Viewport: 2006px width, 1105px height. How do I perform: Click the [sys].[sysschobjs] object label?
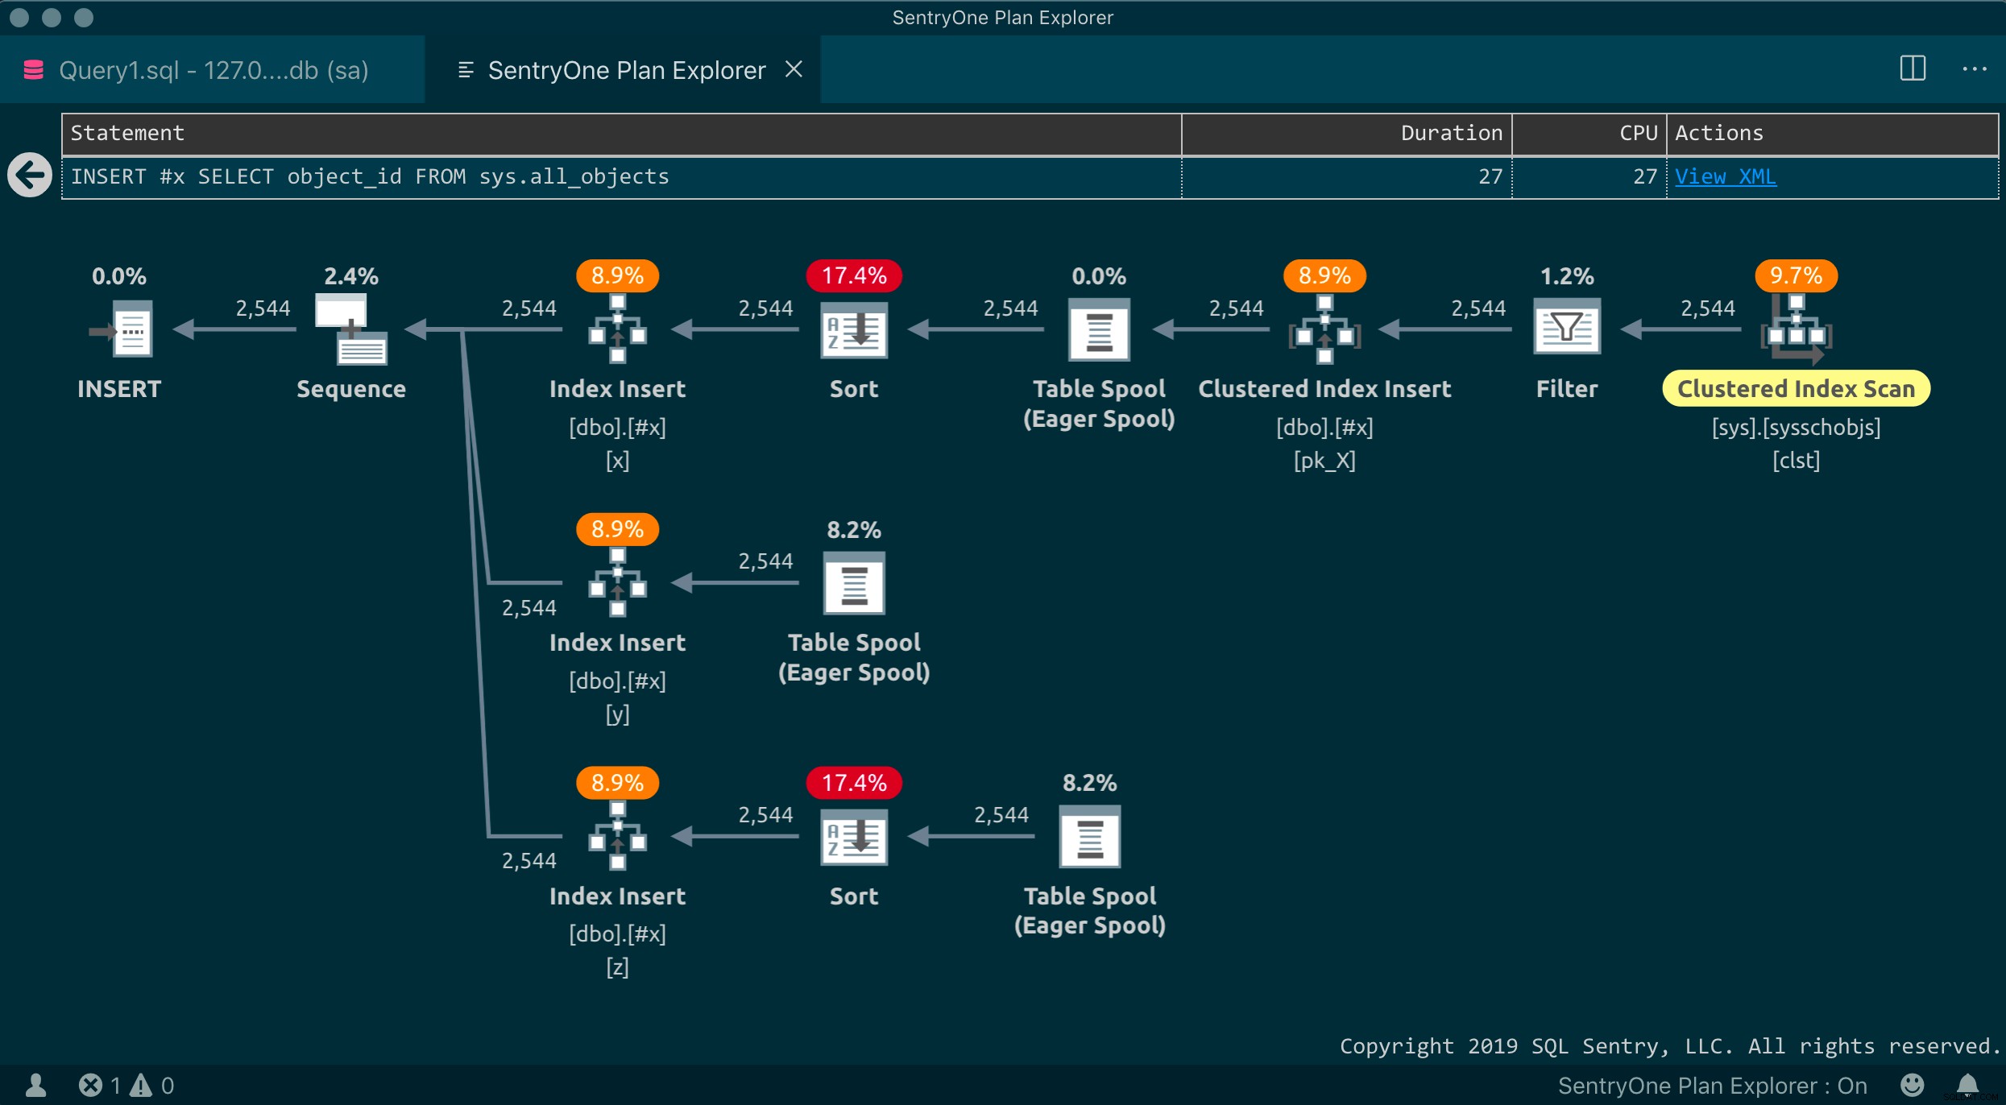1796,428
